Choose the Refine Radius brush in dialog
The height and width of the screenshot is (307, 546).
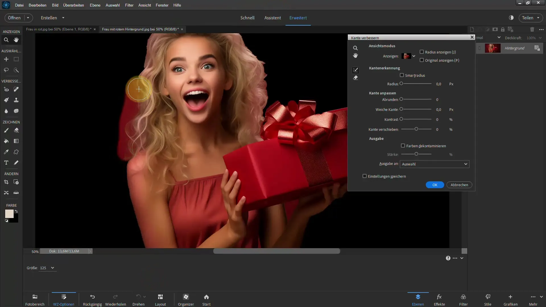tap(355, 70)
